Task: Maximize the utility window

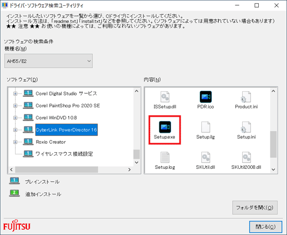Action: [x=257, y=6]
